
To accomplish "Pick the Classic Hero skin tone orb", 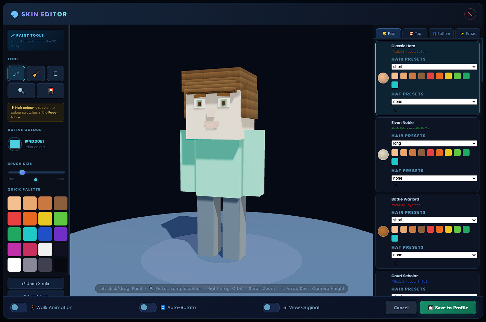I will click(x=383, y=78).
